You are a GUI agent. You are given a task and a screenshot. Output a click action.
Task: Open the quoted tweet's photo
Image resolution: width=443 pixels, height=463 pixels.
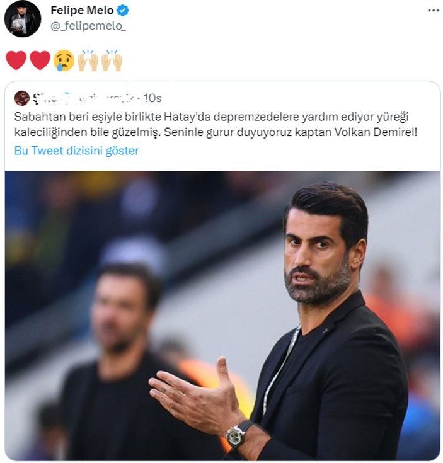pyautogui.click(x=222, y=316)
